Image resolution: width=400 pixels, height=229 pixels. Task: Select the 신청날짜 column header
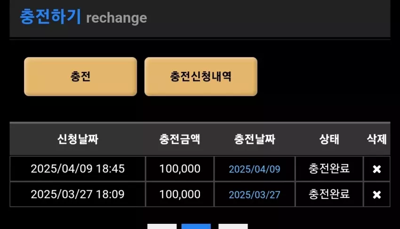(x=78, y=139)
